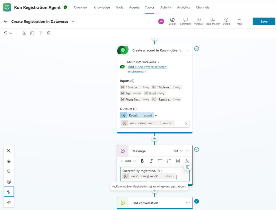Click the Save button
Screen dimensions: 276x210
click(x=264, y=22)
